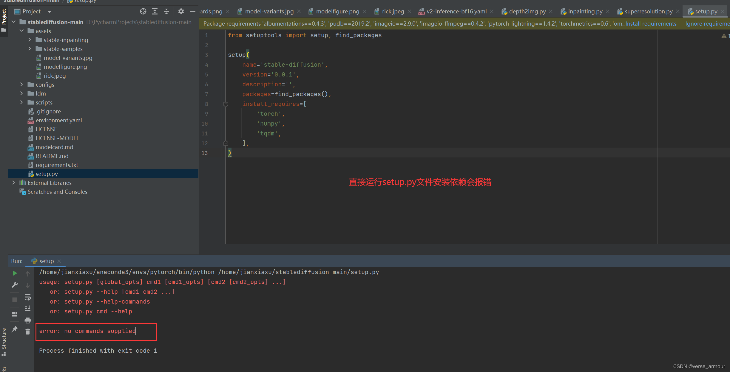
Task: Toggle scroll to end in console
Action: [x=28, y=308]
